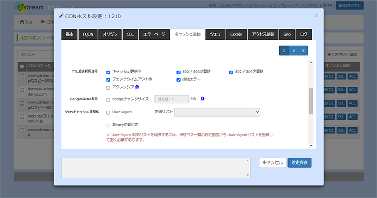The image size is (377, 198).
Task: Click the Range chunk size info icon
Action: [203, 99]
